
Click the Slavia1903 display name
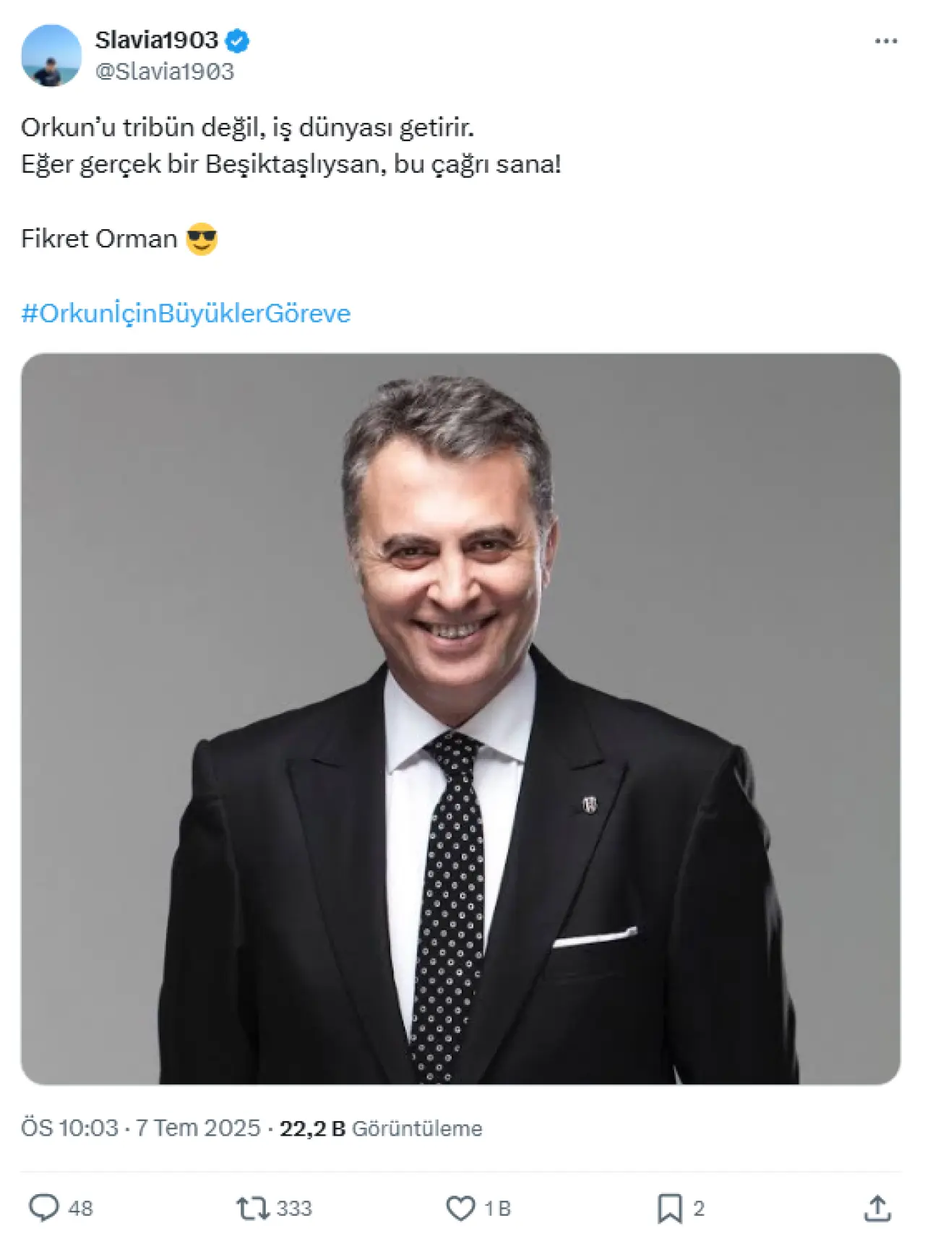(157, 40)
